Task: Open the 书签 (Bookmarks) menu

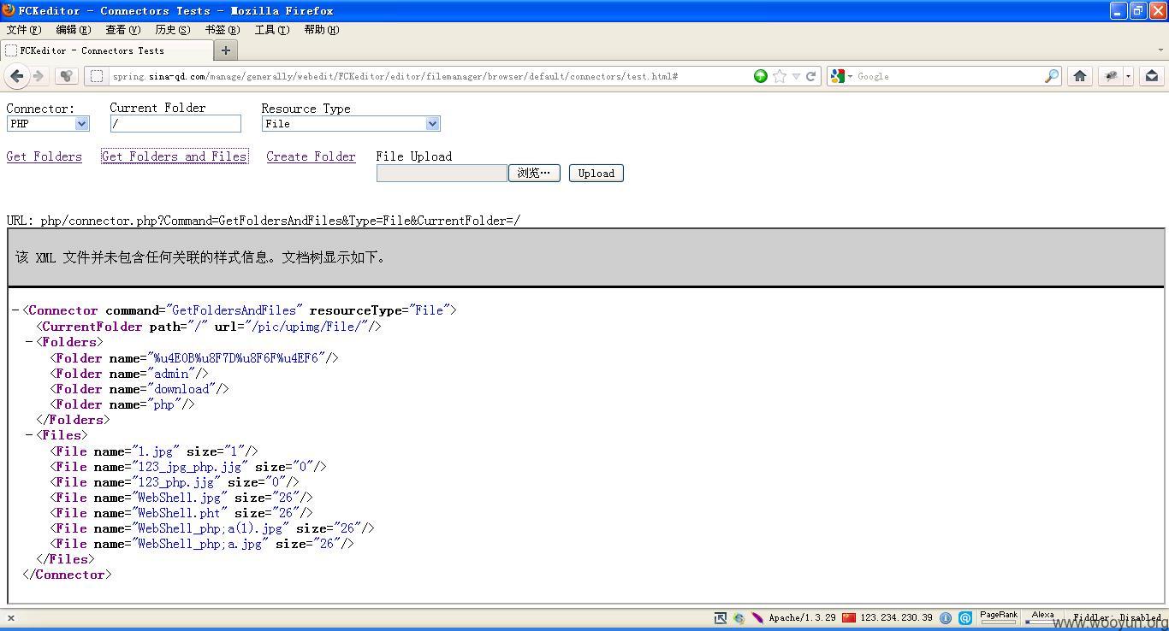Action: click(x=222, y=29)
